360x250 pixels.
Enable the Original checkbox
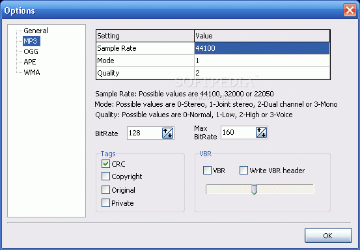(105, 190)
